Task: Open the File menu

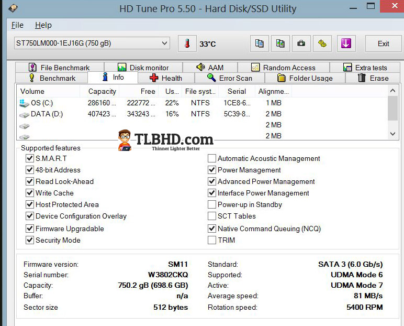Action: tap(17, 25)
